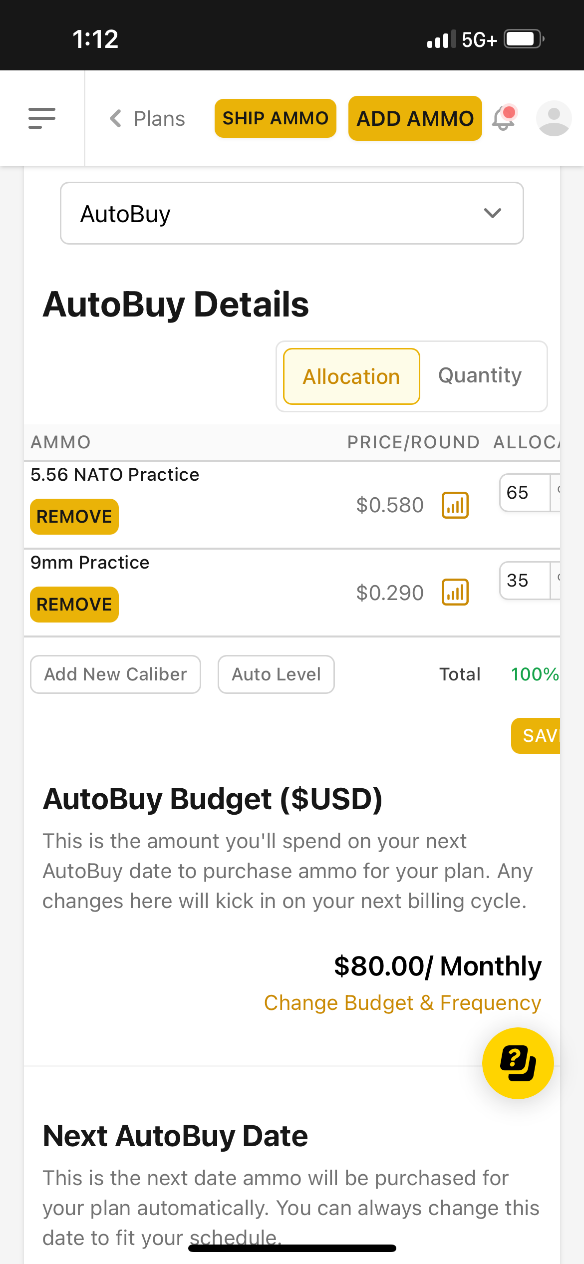584x1264 pixels.
Task: Check the battery status icon
Action: pos(524,39)
